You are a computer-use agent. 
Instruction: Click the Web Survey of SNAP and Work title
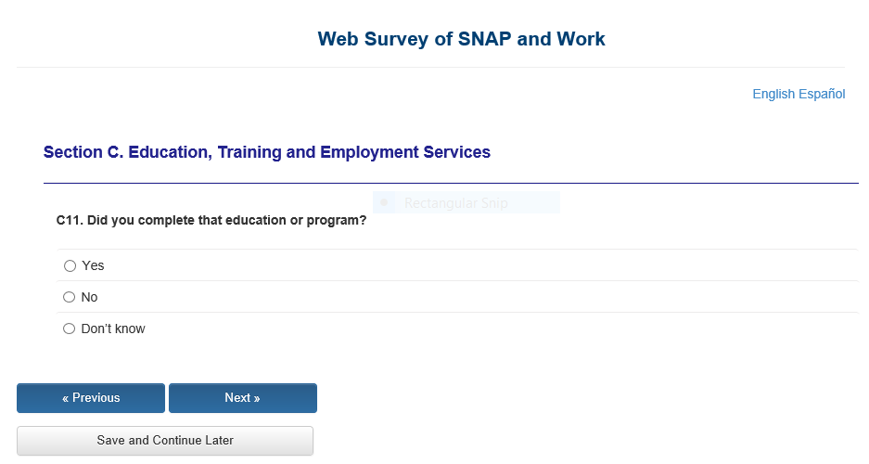click(461, 39)
